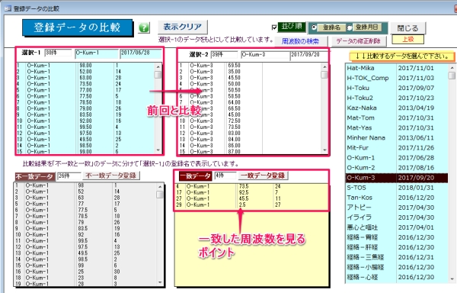This screenshot has width=457, height=293.
Task: Click 不一致データ row 16 with value 25
Action: [x=85, y=272]
